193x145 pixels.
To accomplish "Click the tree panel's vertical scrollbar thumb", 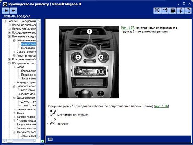I will click(x=38, y=42).
